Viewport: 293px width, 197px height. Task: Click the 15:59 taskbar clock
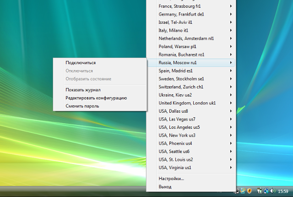pyautogui.click(x=283, y=191)
